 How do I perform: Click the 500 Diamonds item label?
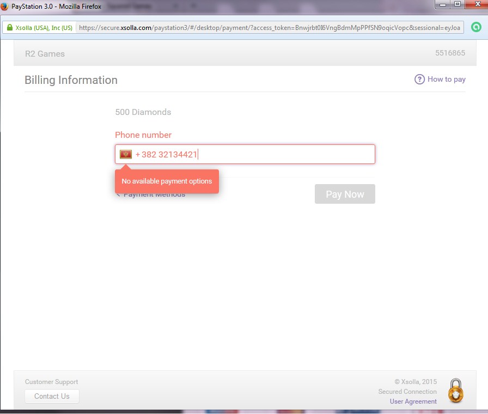pyautogui.click(x=143, y=112)
